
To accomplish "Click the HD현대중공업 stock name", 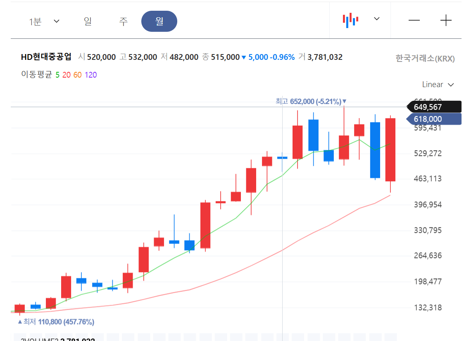I will (x=46, y=57).
